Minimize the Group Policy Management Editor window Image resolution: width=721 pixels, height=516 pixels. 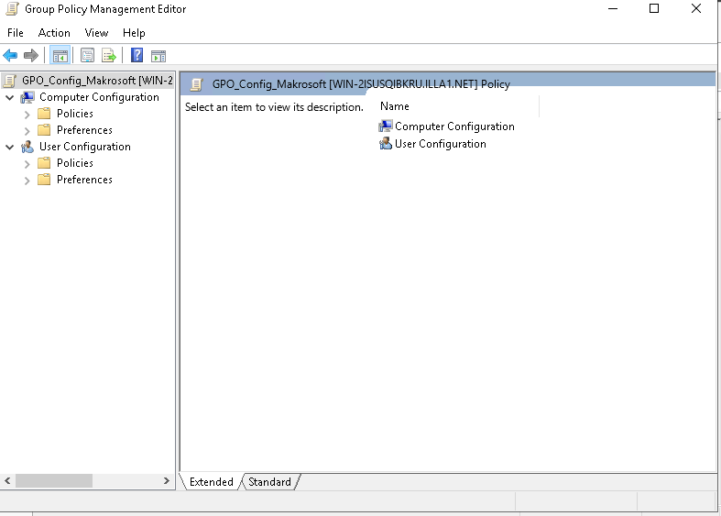pyautogui.click(x=613, y=9)
